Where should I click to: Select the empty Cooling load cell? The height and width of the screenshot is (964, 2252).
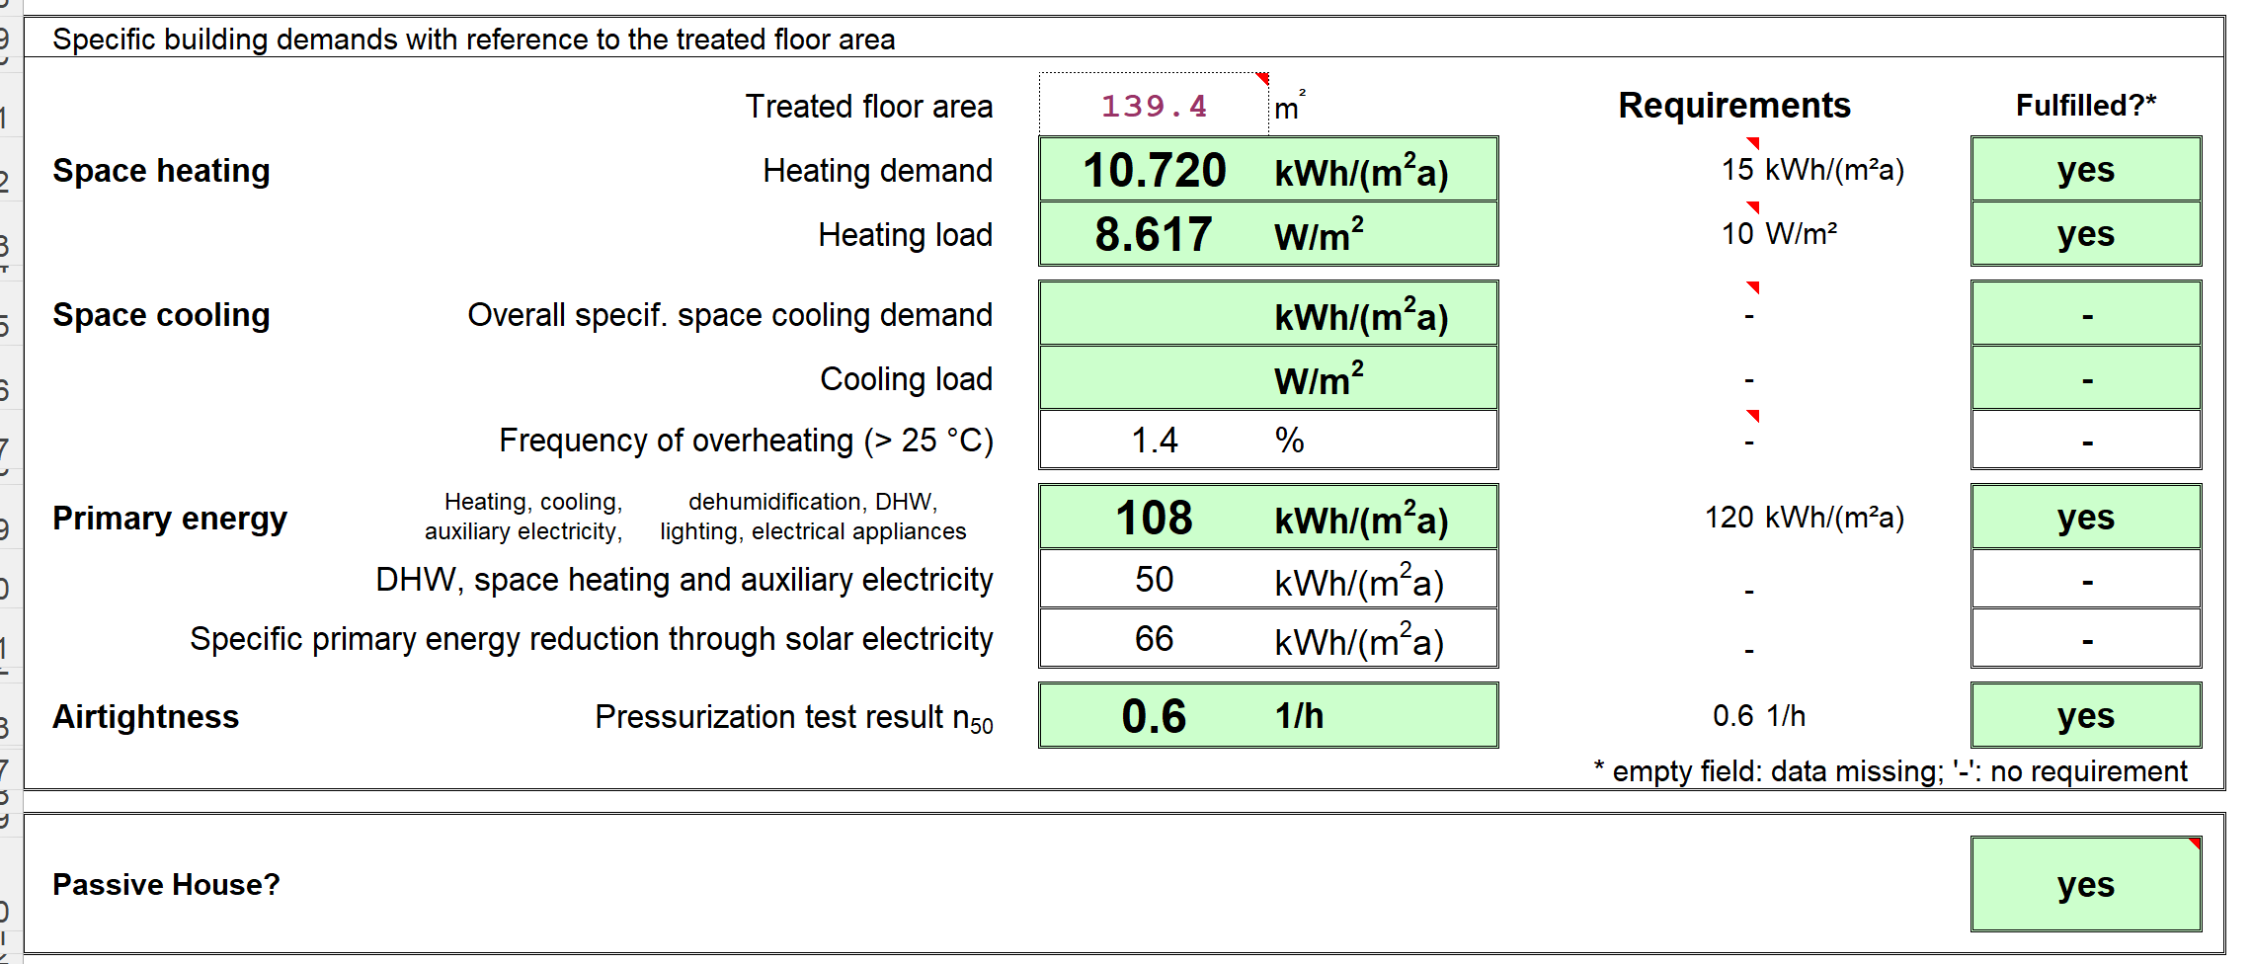point(1268,378)
